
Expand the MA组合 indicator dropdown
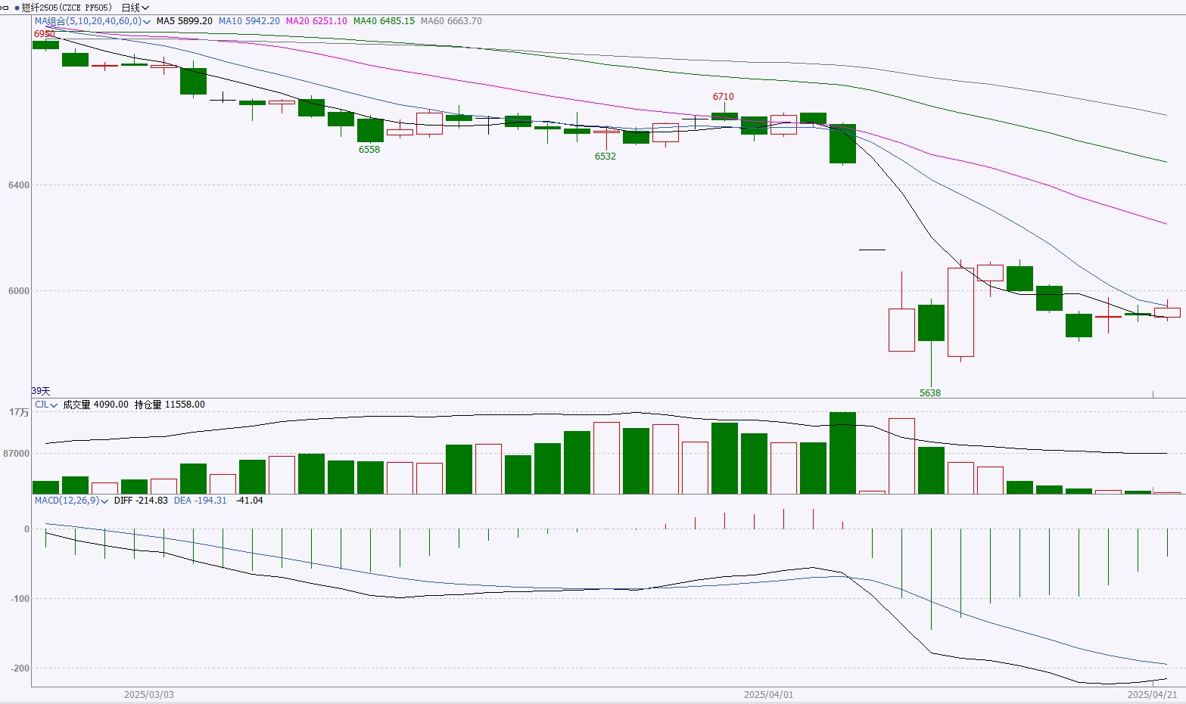(146, 22)
